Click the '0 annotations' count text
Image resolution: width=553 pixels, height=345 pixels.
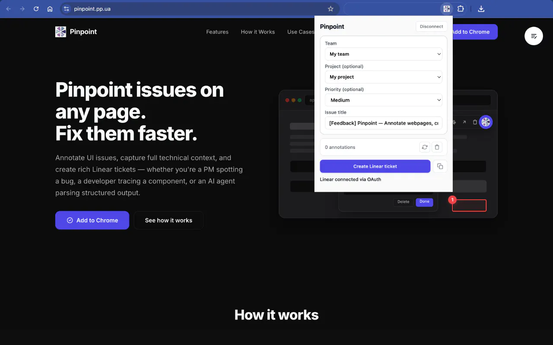(x=340, y=147)
